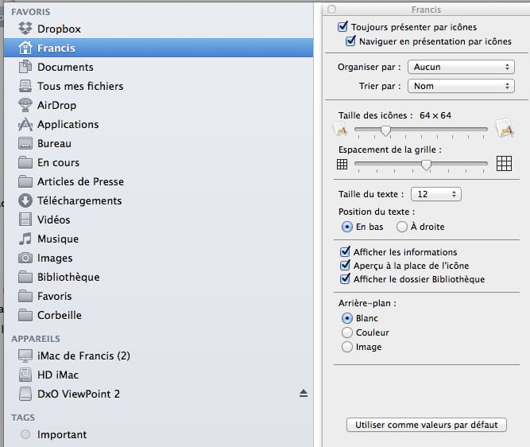Click the Important tag circle icon
Viewport: 530px width, 447px height.
(25, 434)
